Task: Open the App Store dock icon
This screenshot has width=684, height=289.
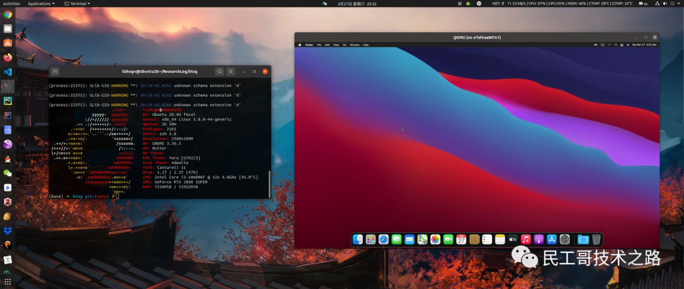Action: (x=552, y=239)
